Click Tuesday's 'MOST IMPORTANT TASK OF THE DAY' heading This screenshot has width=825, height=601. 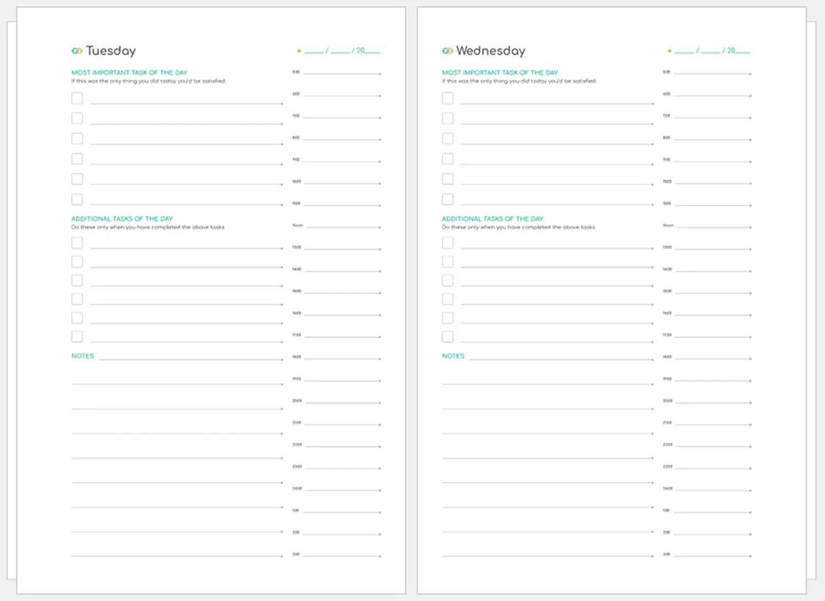click(129, 73)
